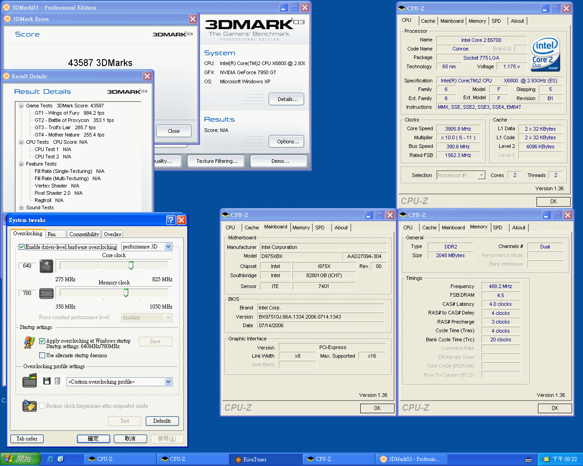Screen dimensions: 583x466
Task: Click the Result Details window title icon
Action: click(x=7, y=76)
